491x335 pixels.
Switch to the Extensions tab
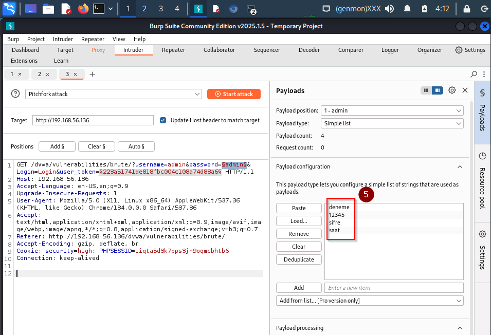click(x=24, y=61)
